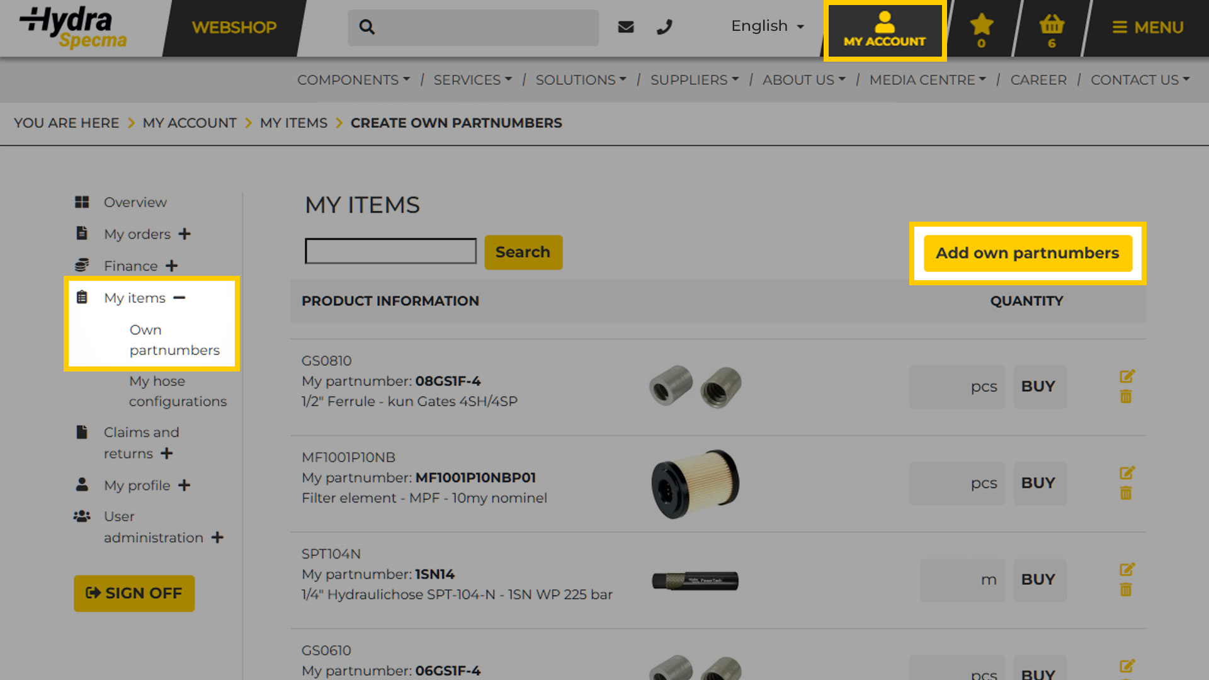Delete the MF1001P10NB item via trash icon
The height and width of the screenshot is (680, 1209).
click(x=1126, y=494)
